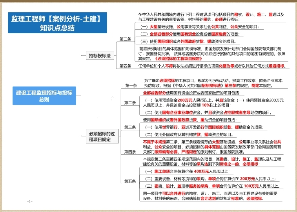Click the blue title box 监理工程师【案例分析-土建】
The image size is (297, 212).
pos(57,22)
